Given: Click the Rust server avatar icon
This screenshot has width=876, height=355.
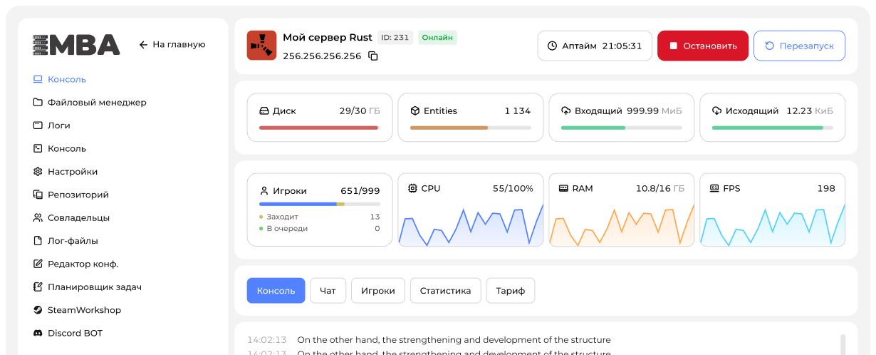Looking at the screenshot, I should (261, 46).
